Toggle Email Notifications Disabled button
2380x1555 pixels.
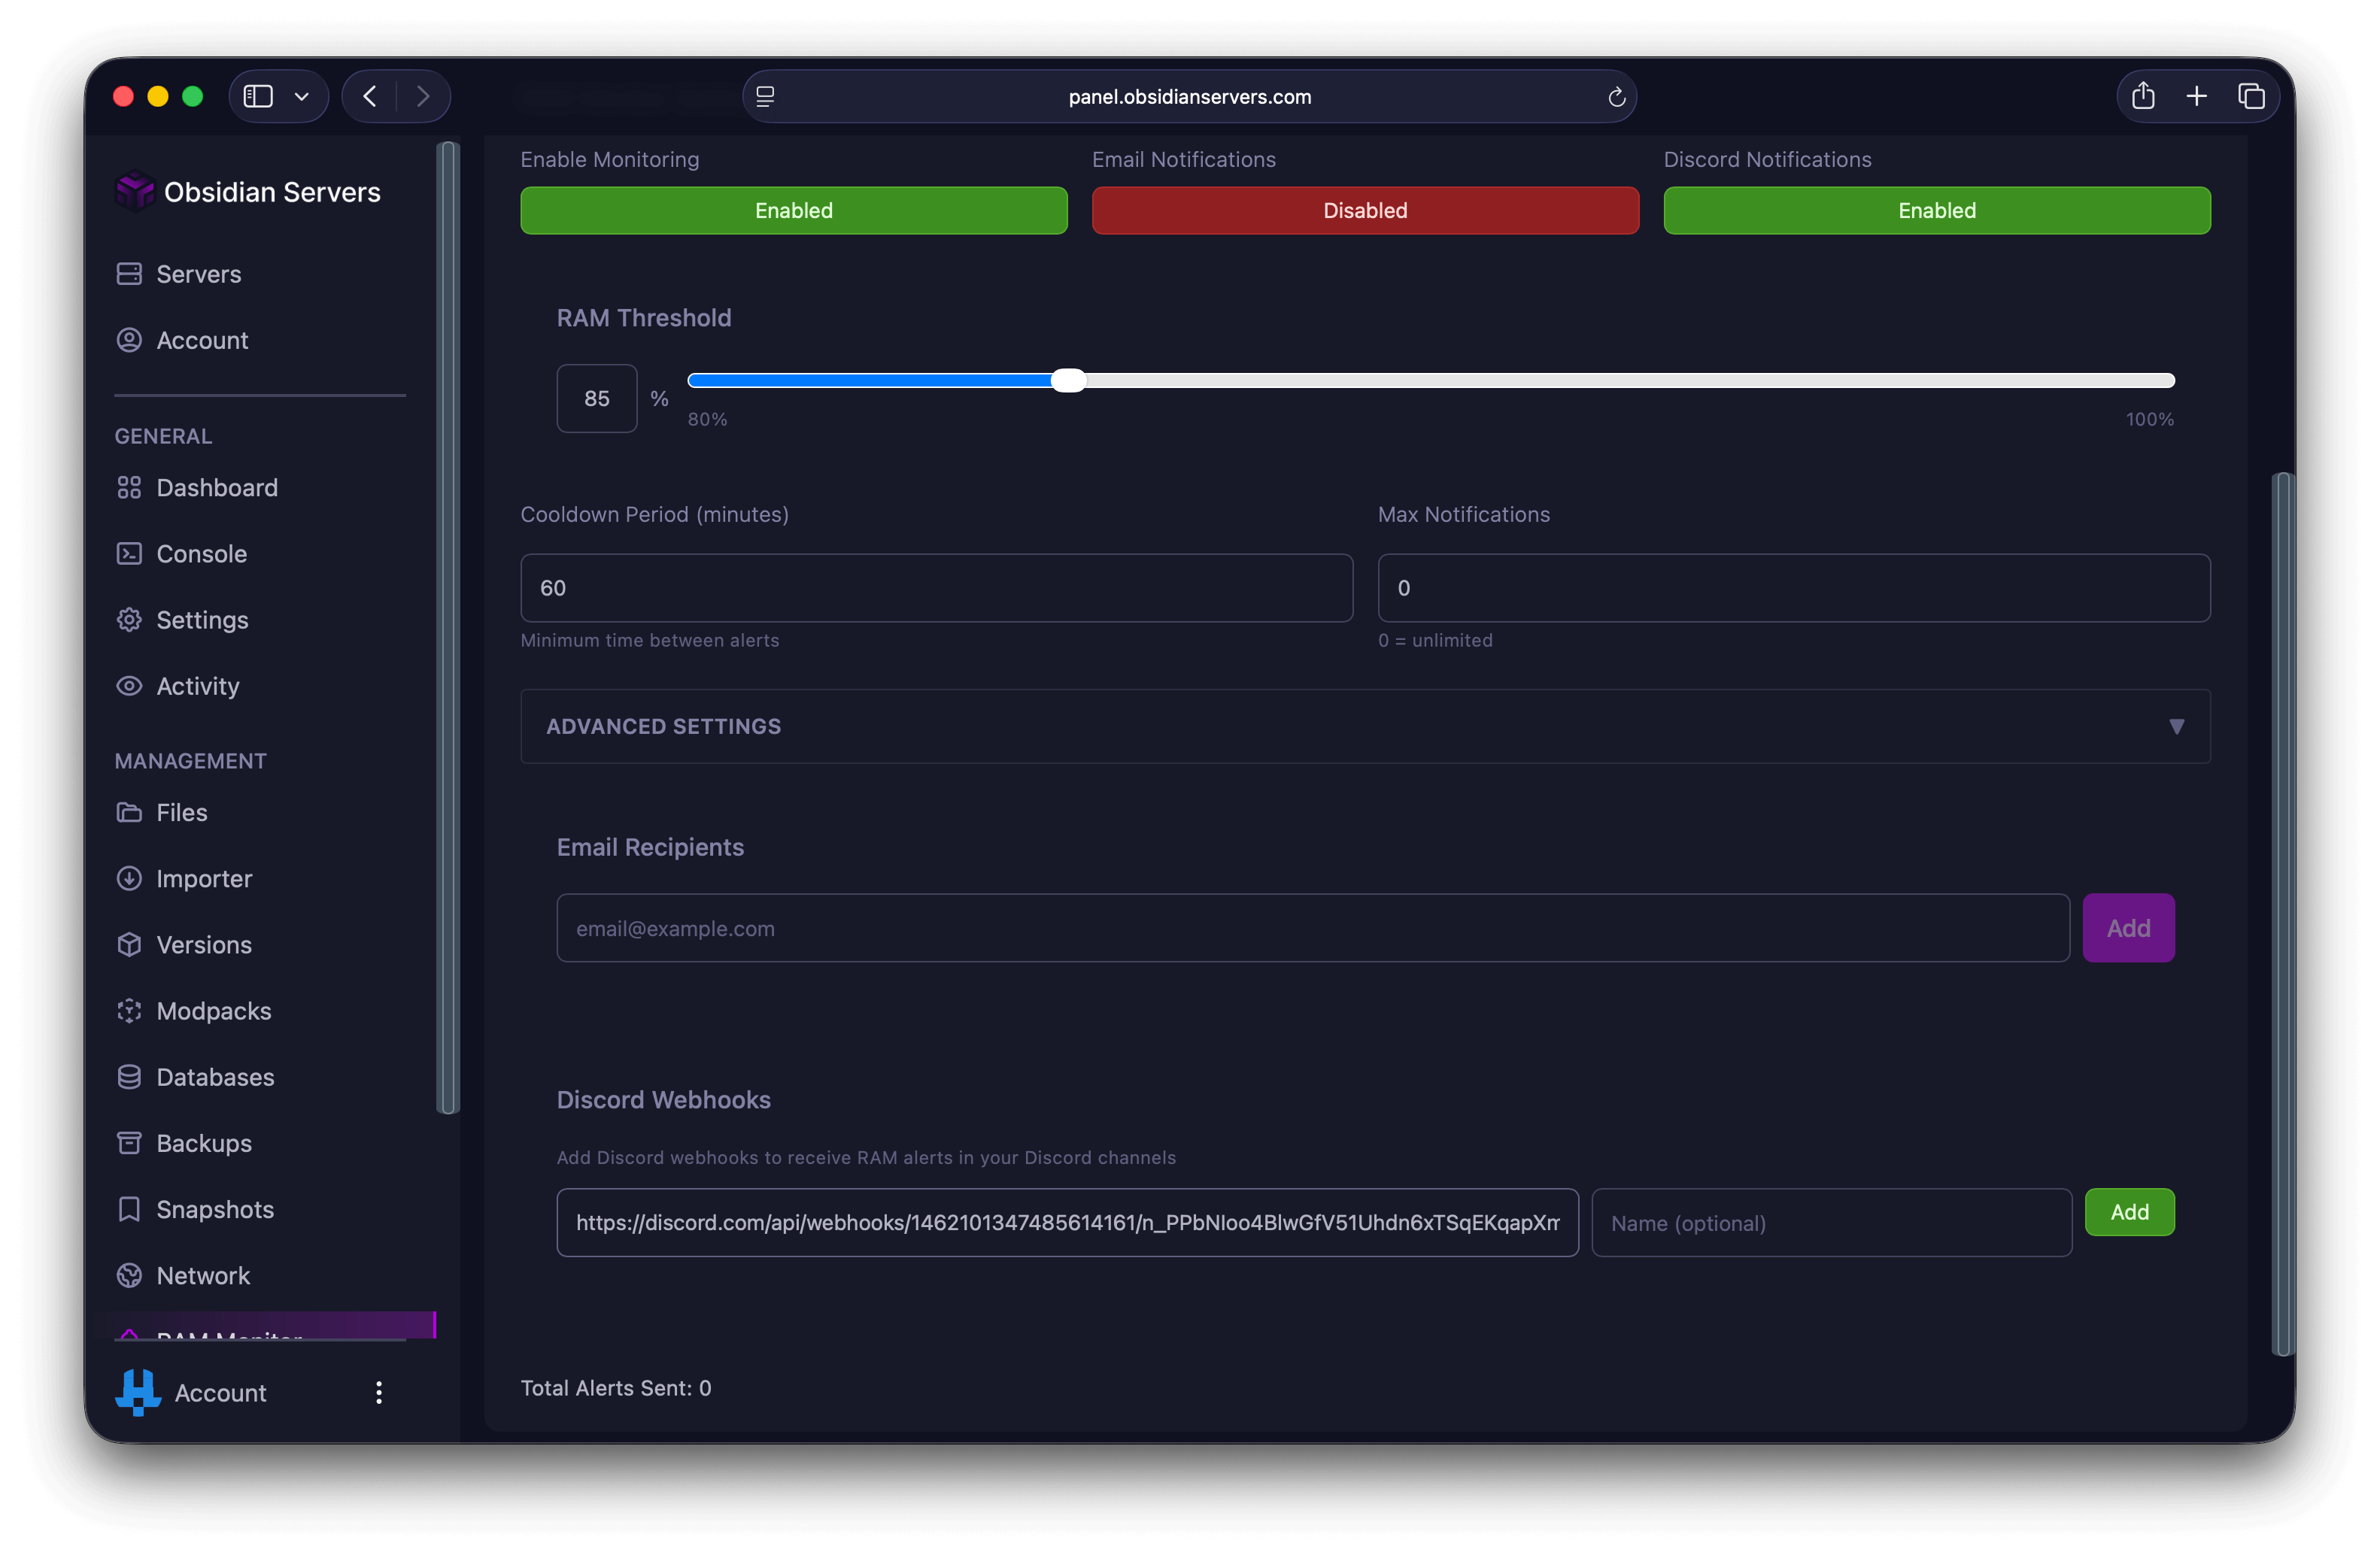pos(1365,210)
